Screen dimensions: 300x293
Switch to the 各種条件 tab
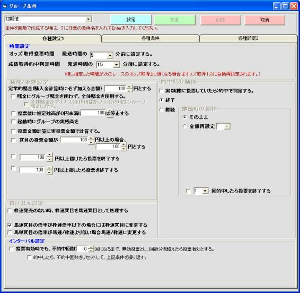151,38
